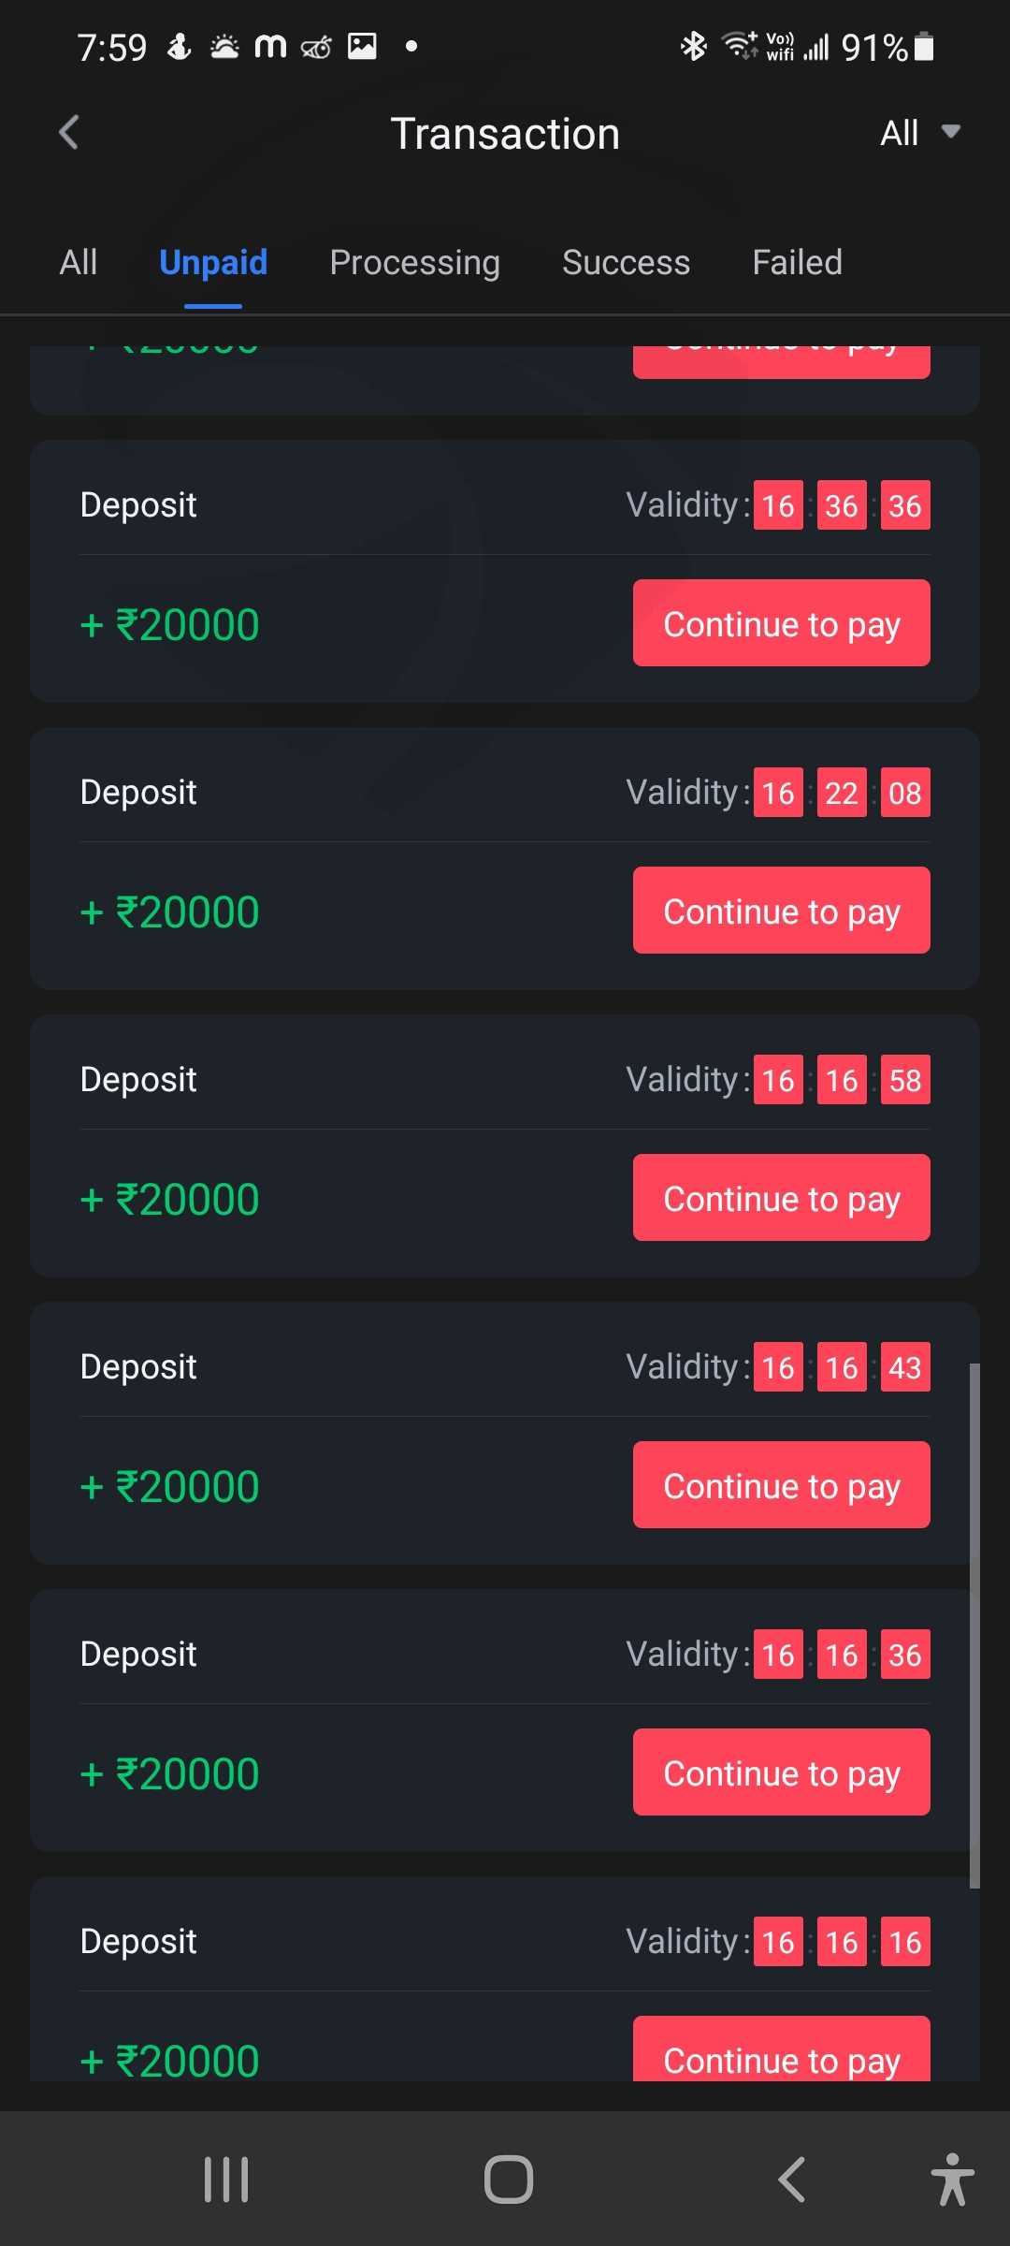Switch to the All tab
Screen dimensions: 1010x2246
[x=79, y=263]
